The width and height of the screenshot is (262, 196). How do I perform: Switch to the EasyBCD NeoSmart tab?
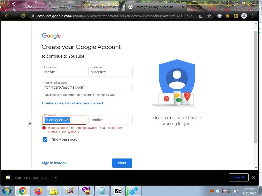pos(94,7)
